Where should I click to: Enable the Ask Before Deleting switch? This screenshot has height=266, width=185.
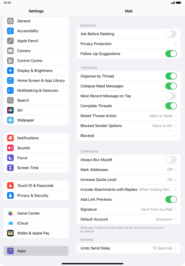[x=171, y=34]
